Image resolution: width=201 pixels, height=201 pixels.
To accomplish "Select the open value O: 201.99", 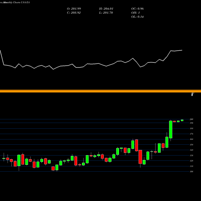I will click(74, 9).
